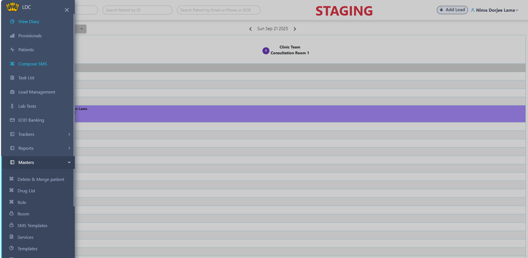Image resolution: width=528 pixels, height=258 pixels.
Task: Click the Add Lead button
Action: click(x=452, y=10)
